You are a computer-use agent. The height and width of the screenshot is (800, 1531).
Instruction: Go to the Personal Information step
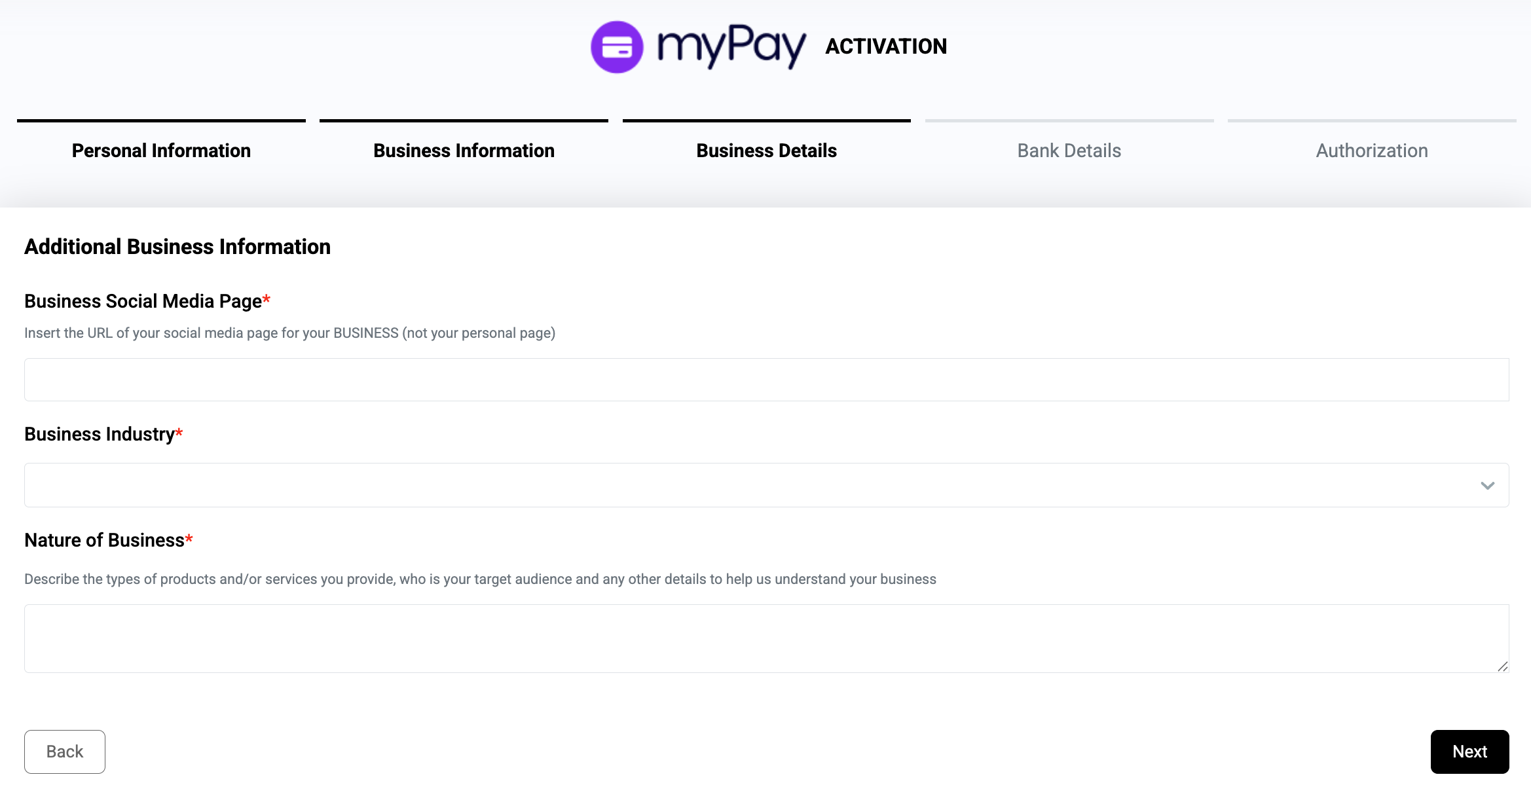pyautogui.click(x=161, y=151)
